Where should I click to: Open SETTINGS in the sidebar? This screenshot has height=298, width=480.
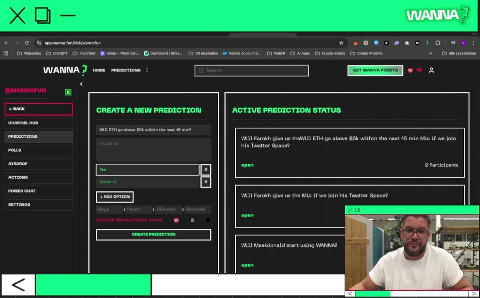pyautogui.click(x=39, y=204)
